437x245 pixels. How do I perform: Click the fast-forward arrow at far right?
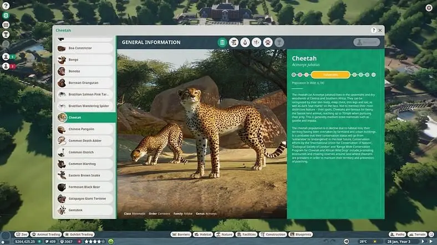[x=431, y=242]
